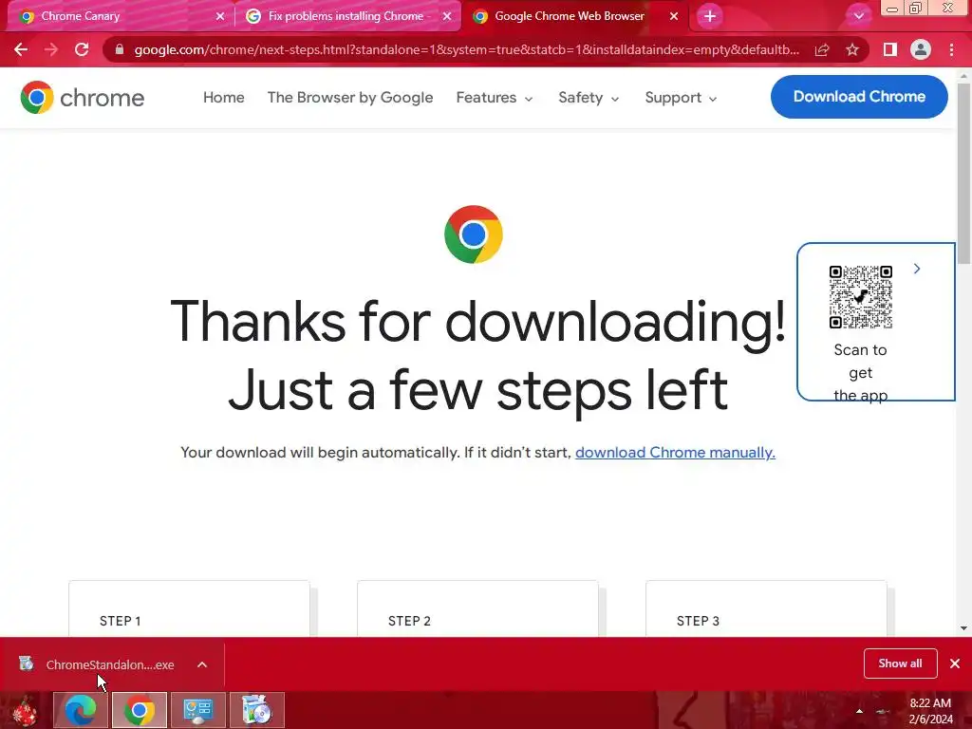
Task: Click the forward navigation arrow
Action: coord(51,49)
